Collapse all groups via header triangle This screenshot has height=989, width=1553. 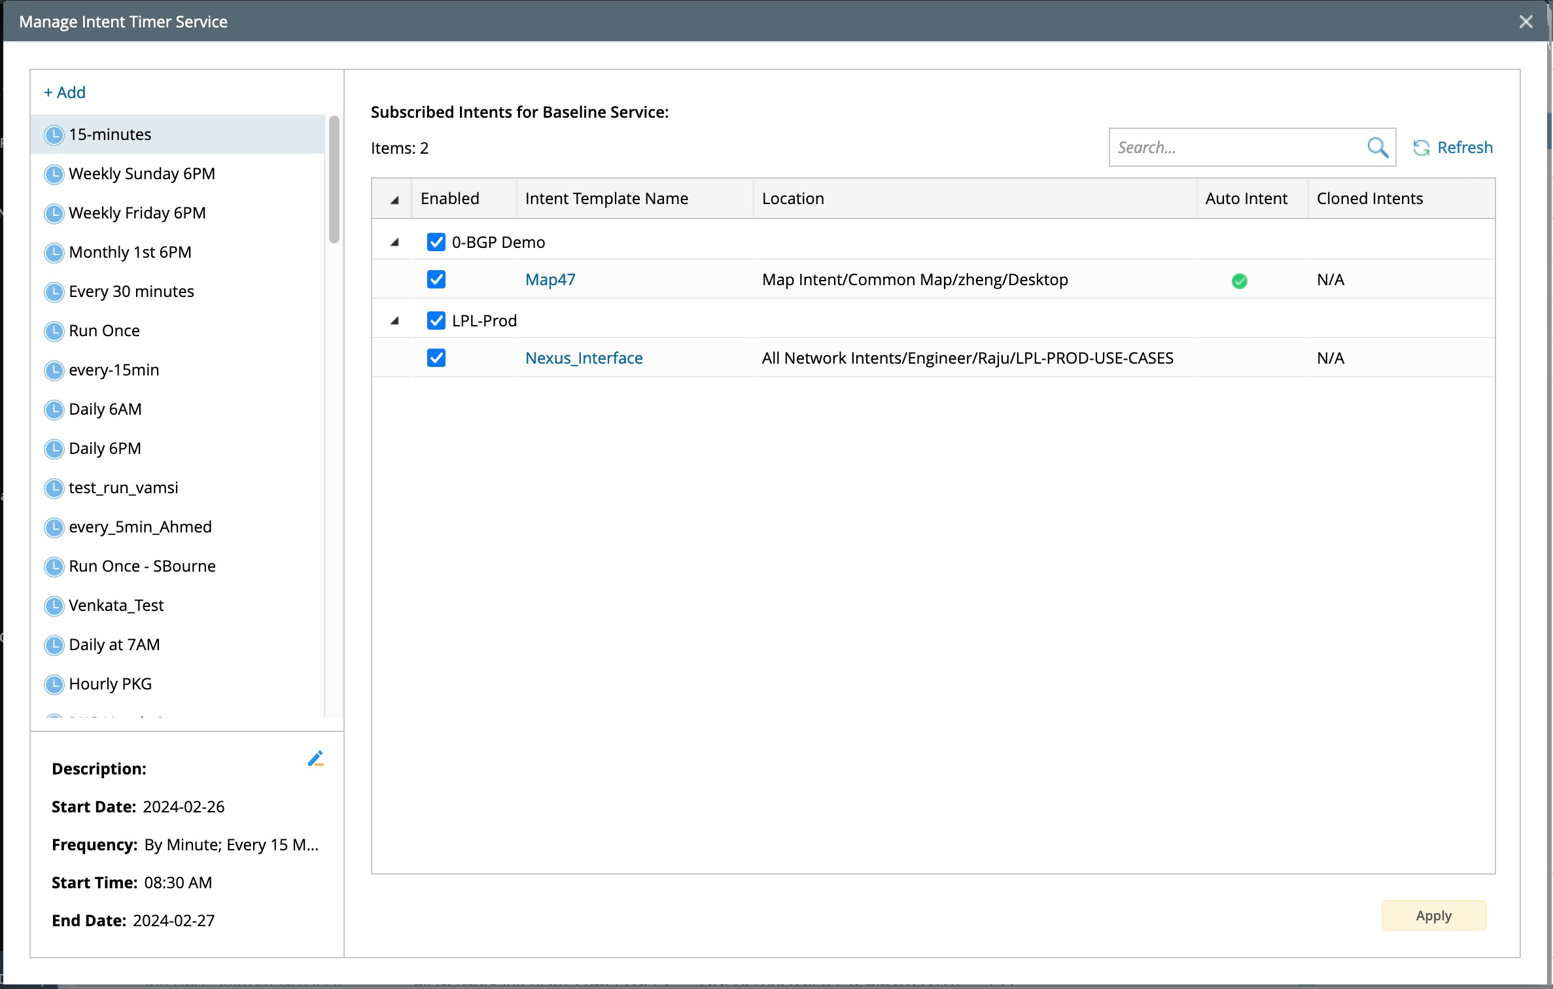pyautogui.click(x=394, y=200)
